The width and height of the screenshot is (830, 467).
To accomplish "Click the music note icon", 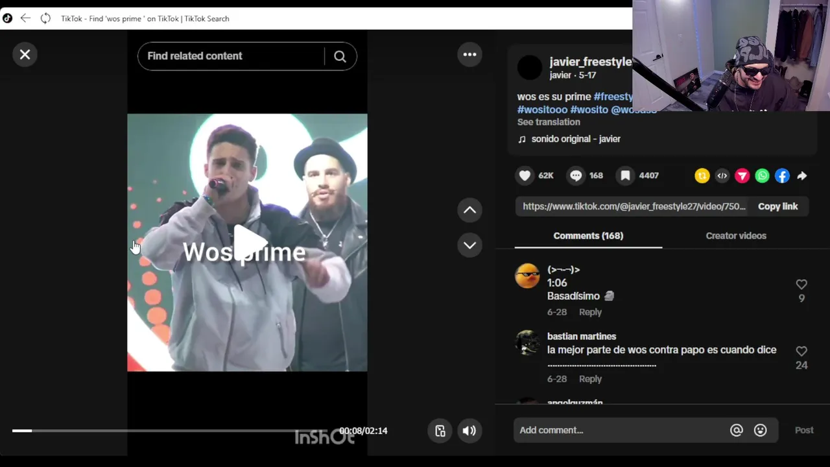I will 522,139.
